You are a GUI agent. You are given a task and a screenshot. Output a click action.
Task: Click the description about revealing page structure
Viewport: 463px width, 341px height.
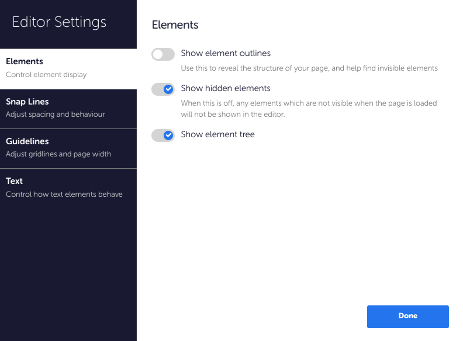coord(309,68)
